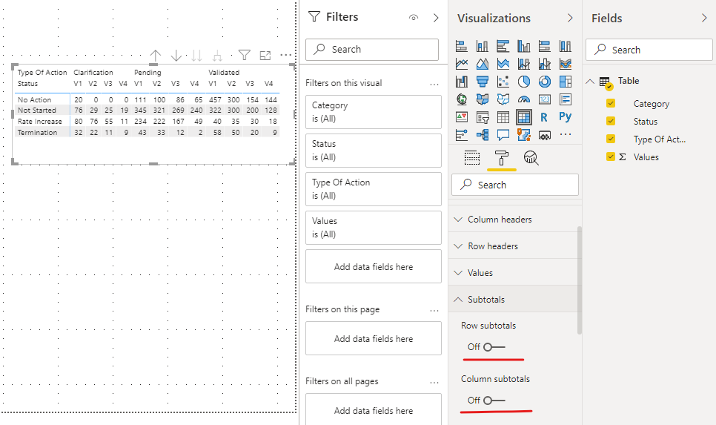
Task: Expand all down one level fork icon
Action: point(217,56)
